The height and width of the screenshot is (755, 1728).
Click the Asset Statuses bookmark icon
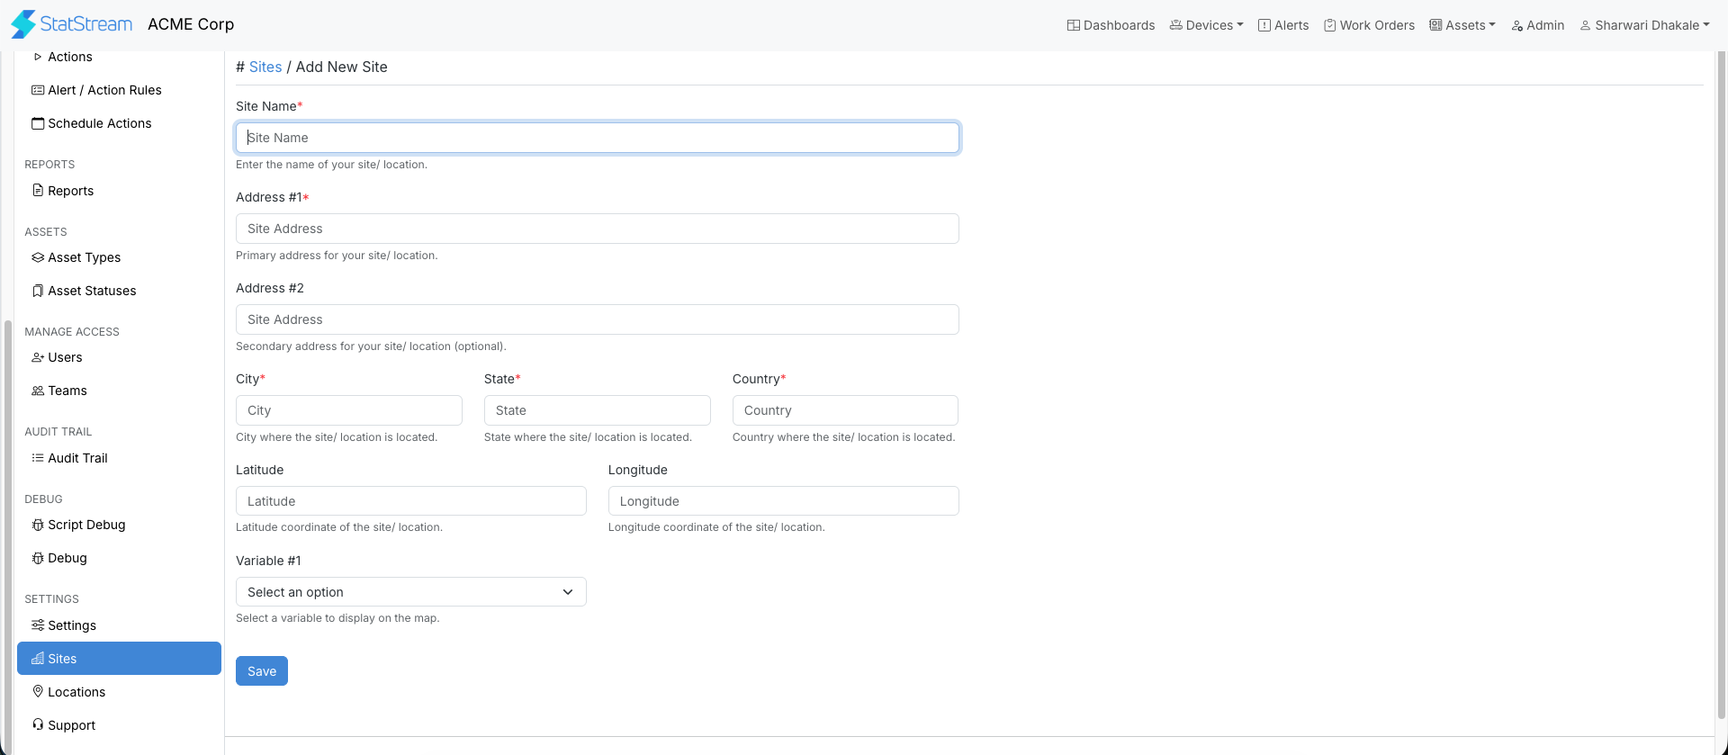tap(38, 291)
